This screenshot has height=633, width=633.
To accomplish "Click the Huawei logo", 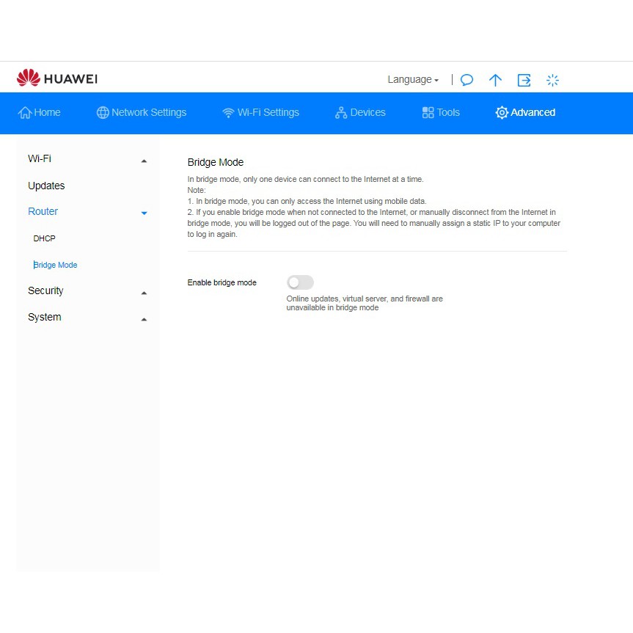I will point(56,78).
